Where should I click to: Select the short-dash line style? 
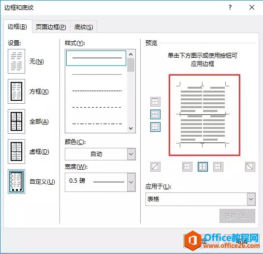97,91
